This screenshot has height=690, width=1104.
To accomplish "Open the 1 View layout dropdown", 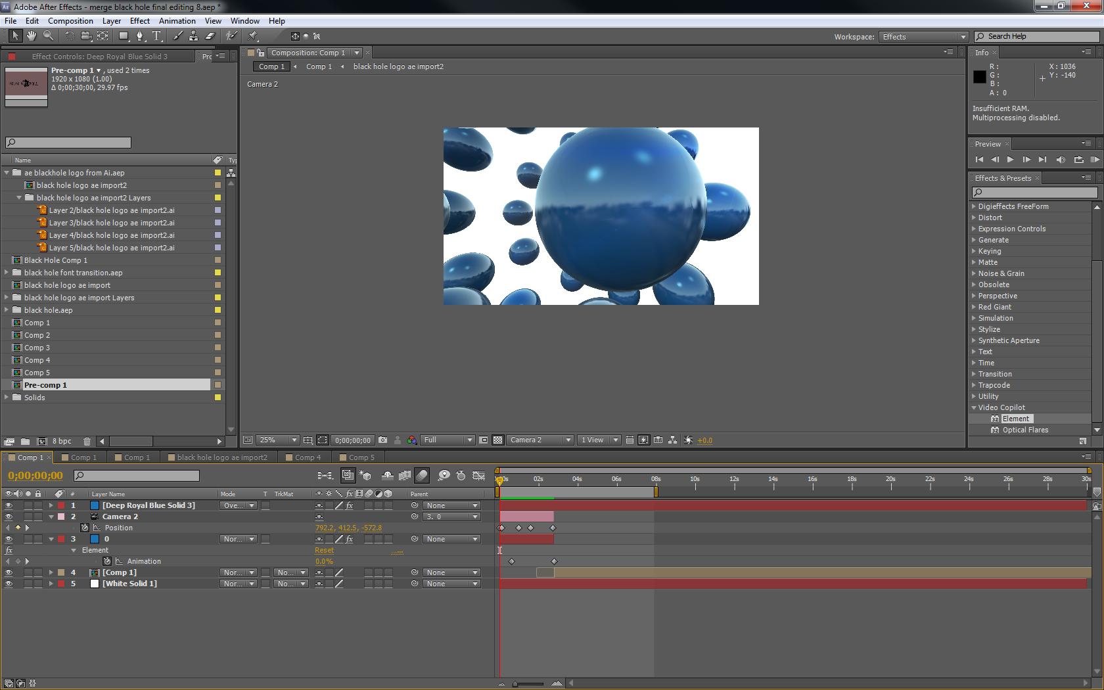I will [x=599, y=440].
